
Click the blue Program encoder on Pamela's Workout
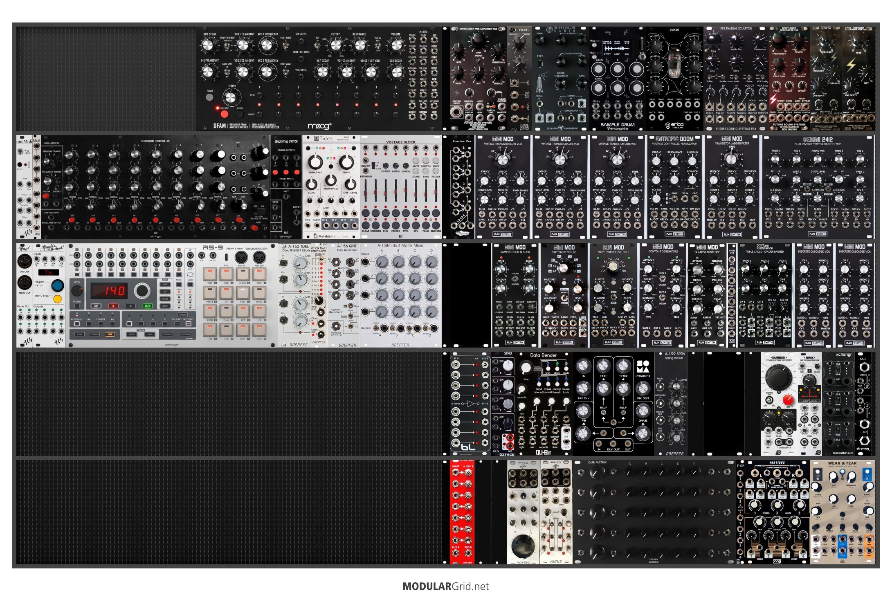(x=58, y=285)
